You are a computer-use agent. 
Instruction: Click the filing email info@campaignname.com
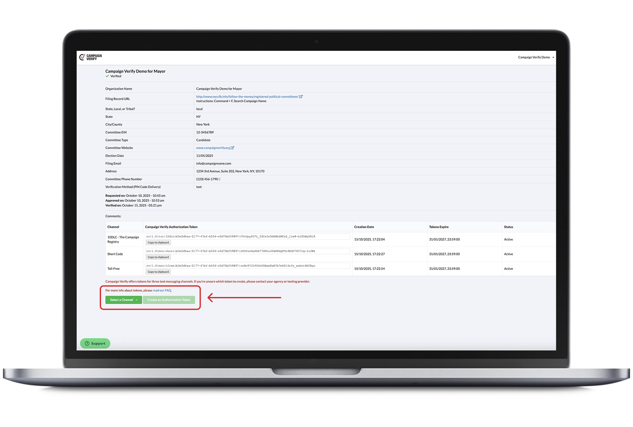pyautogui.click(x=213, y=164)
